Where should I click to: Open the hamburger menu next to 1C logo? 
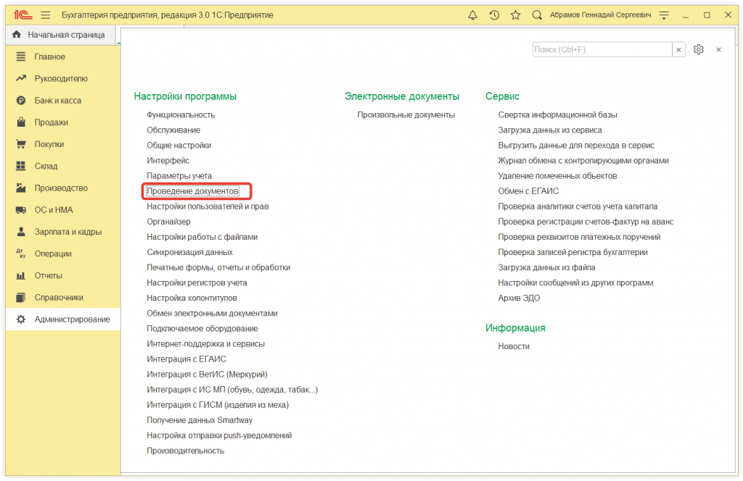(x=44, y=14)
